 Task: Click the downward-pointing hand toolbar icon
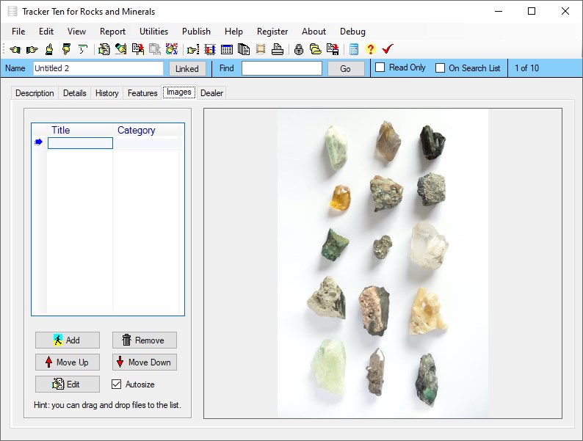[66, 49]
